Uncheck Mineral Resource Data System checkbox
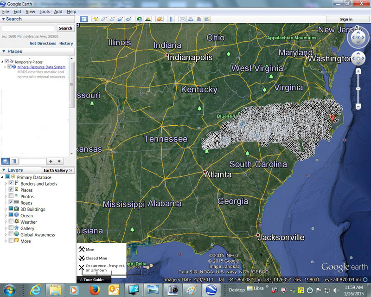This screenshot has width=371, height=297. (x=9, y=66)
